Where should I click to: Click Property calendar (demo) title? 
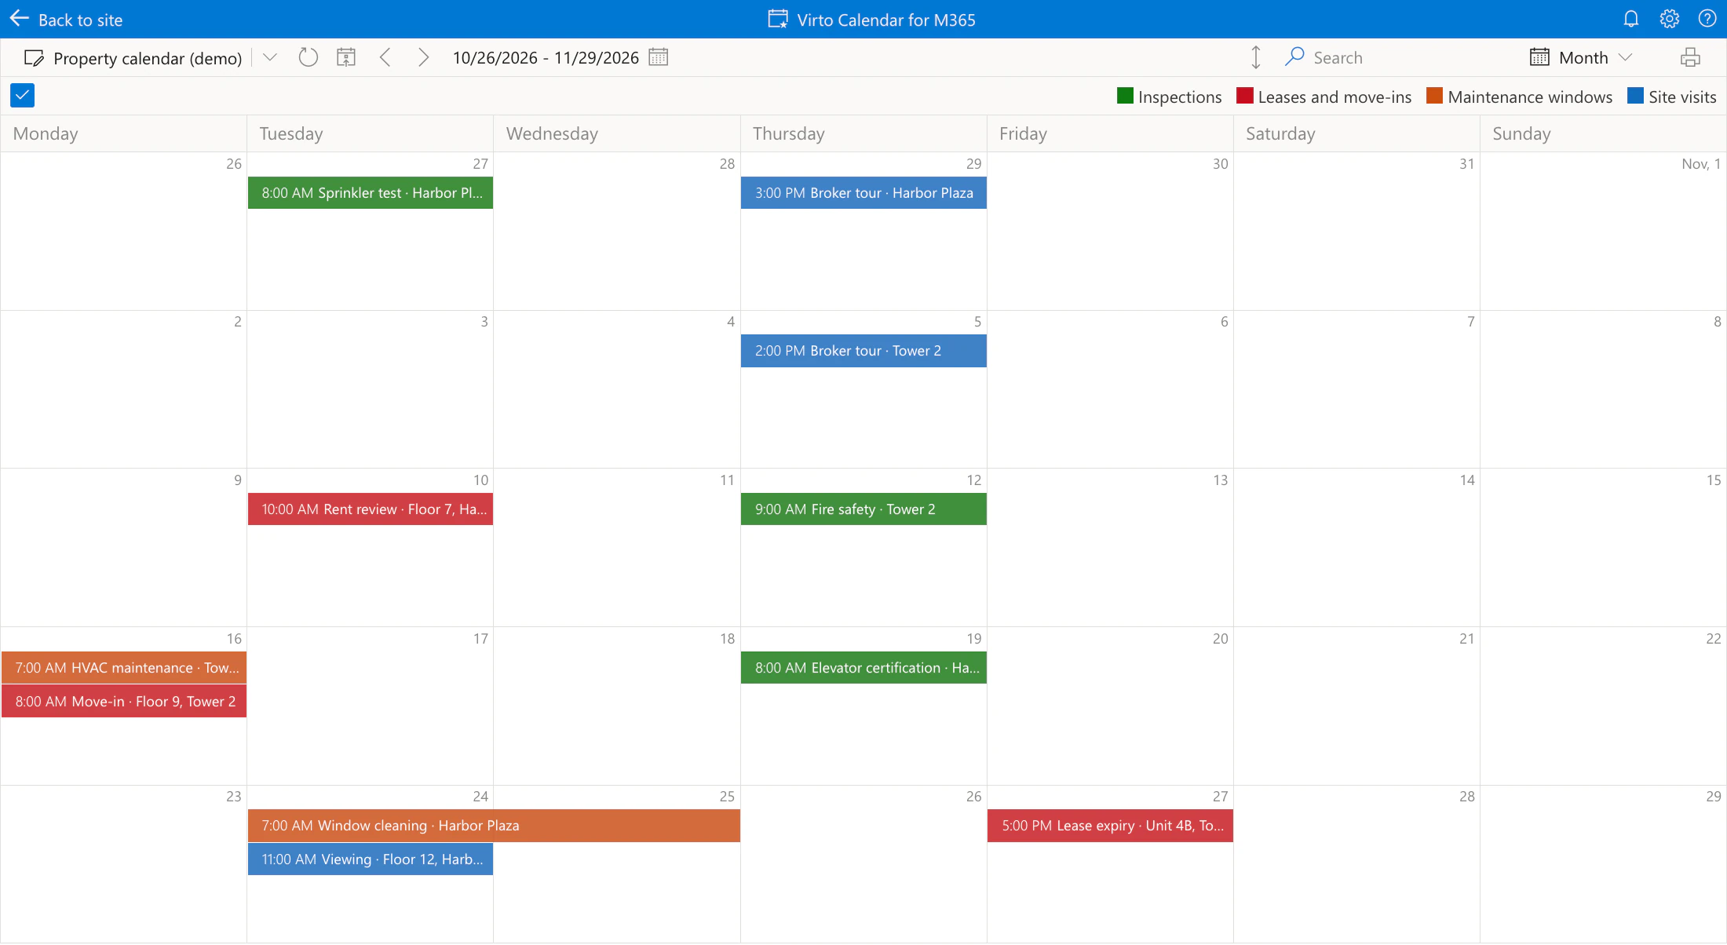[148, 59]
